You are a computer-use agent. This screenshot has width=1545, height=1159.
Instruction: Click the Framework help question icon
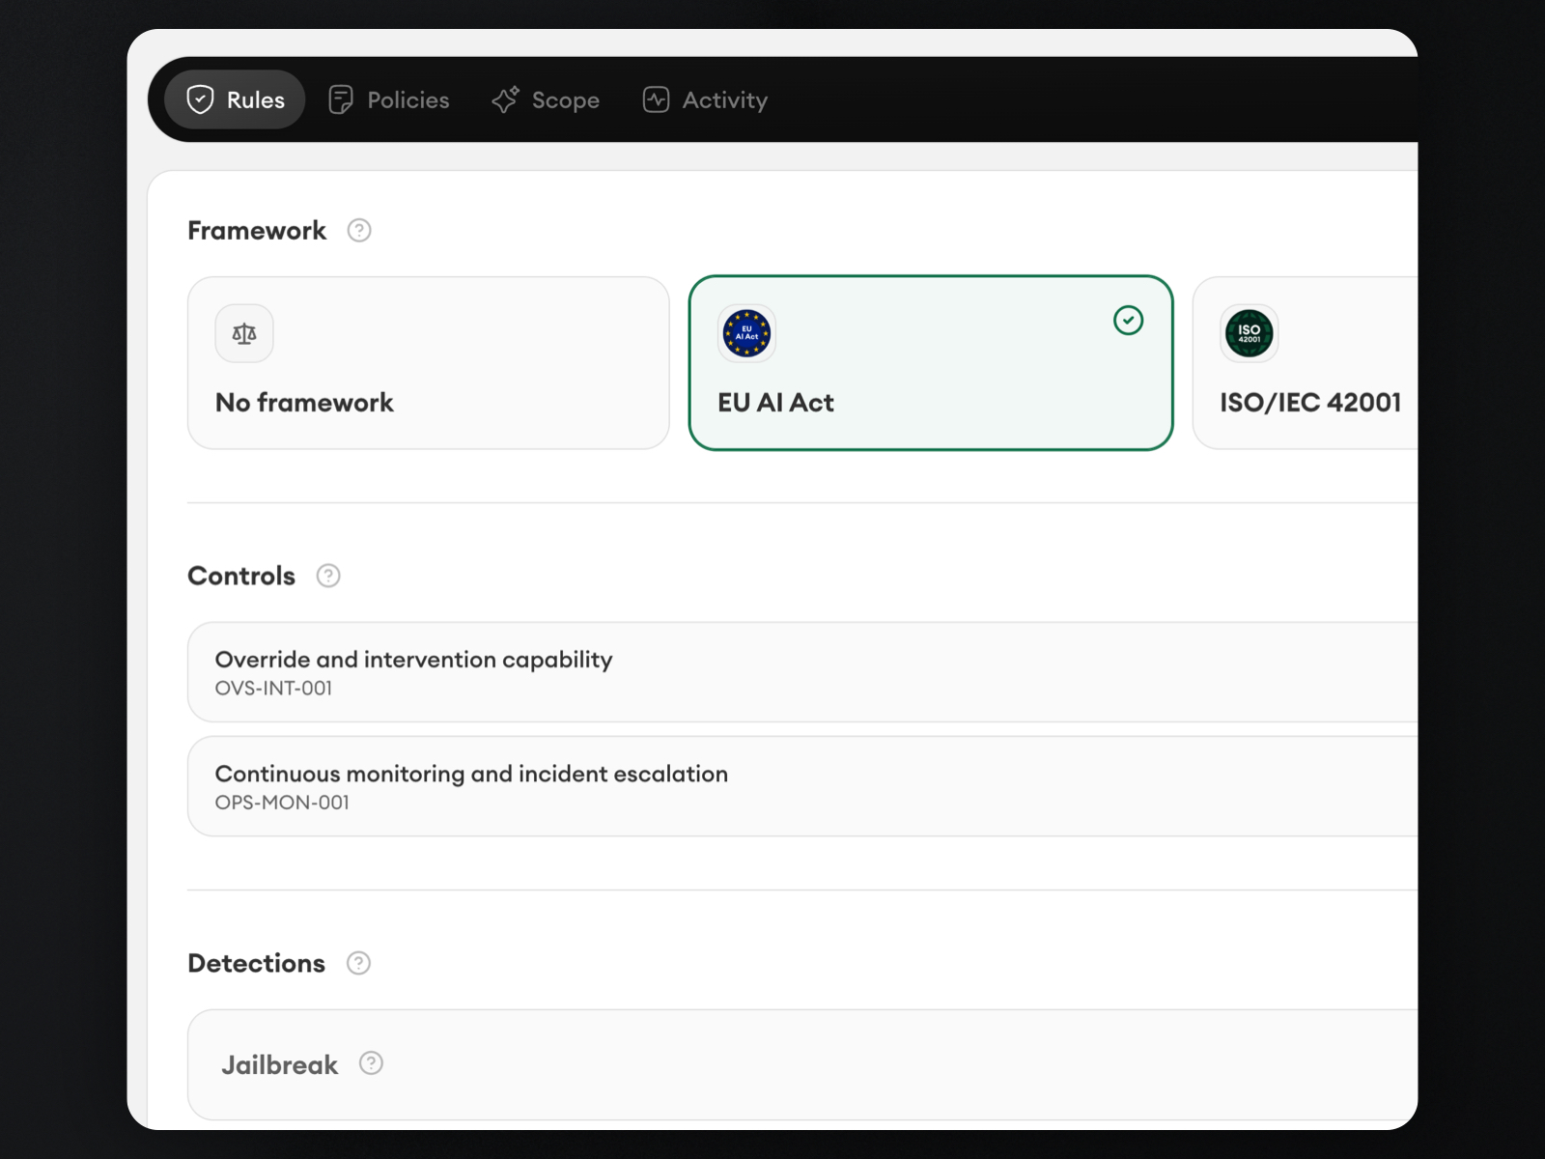[359, 230]
